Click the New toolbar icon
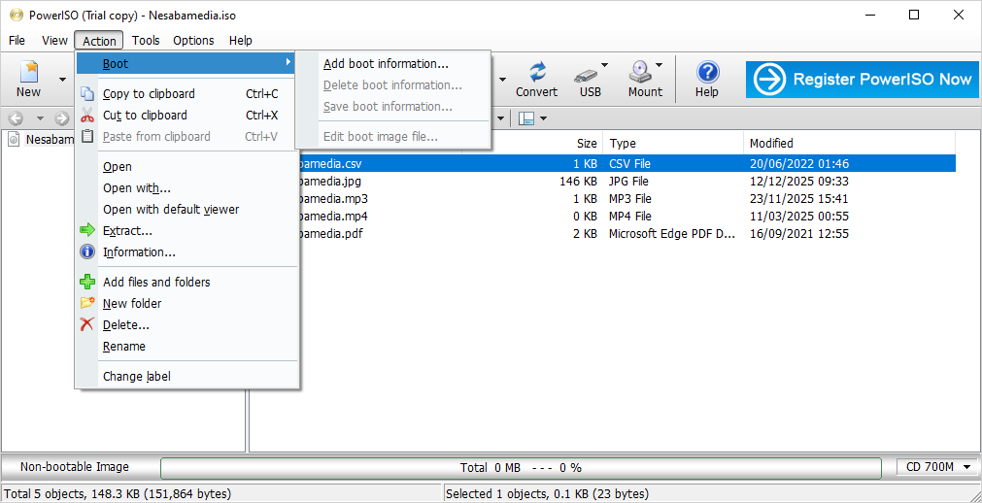Viewport: 982px width, 503px height. [x=28, y=79]
